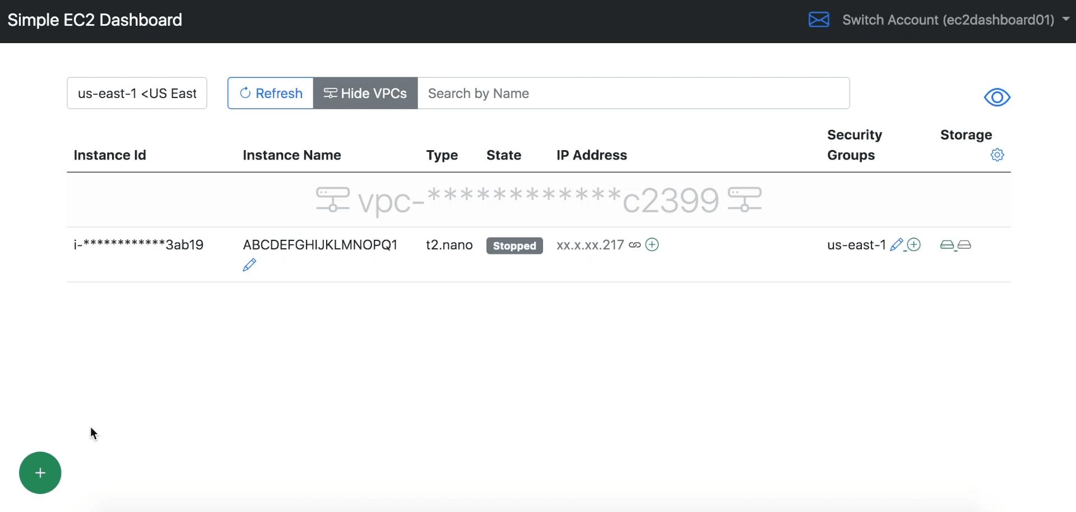The image size is (1076, 512).
Task: Click the State column header
Action: pyautogui.click(x=504, y=155)
